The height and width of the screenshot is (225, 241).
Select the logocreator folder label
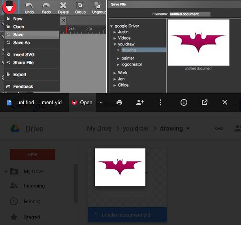tap(132, 64)
